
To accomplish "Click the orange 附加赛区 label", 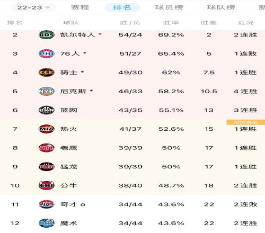I will [x=245, y=122].
